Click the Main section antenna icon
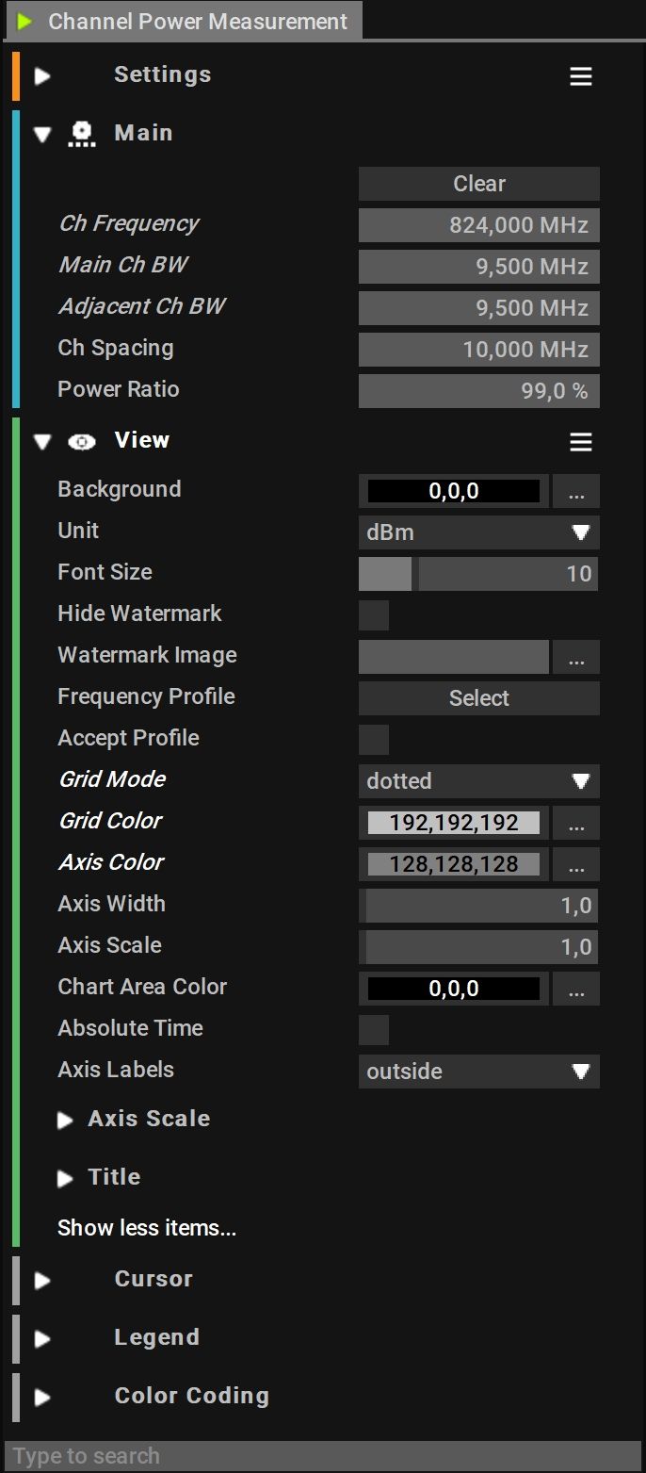Image resolution: width=646 pixels, height=1473 pixels. tap(82, 135)
